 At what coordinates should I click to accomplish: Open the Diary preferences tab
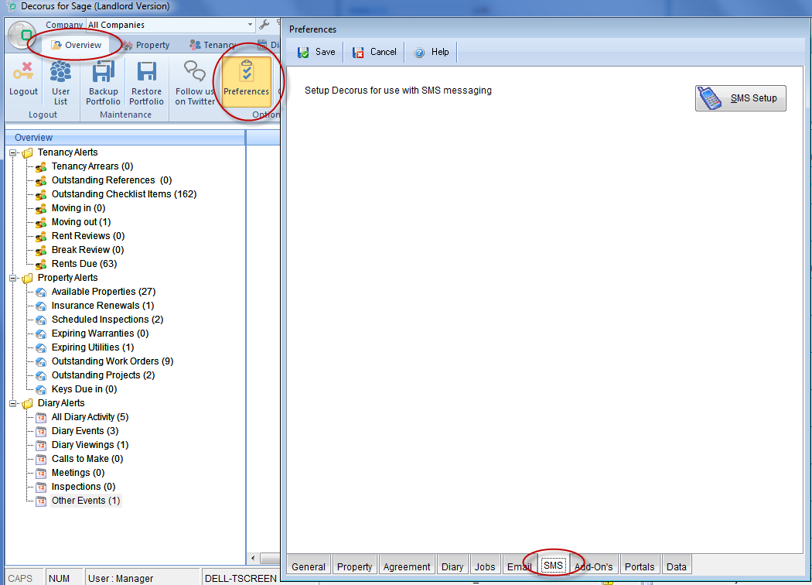[x=452, y=566]
